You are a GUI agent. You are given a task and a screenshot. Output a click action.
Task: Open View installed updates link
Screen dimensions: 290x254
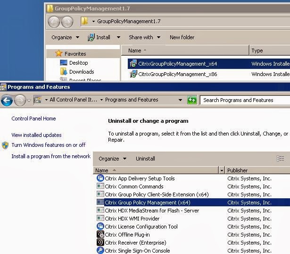(36, 135)
